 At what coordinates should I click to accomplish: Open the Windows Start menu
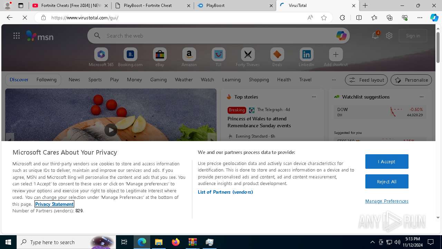click(8, 242)
